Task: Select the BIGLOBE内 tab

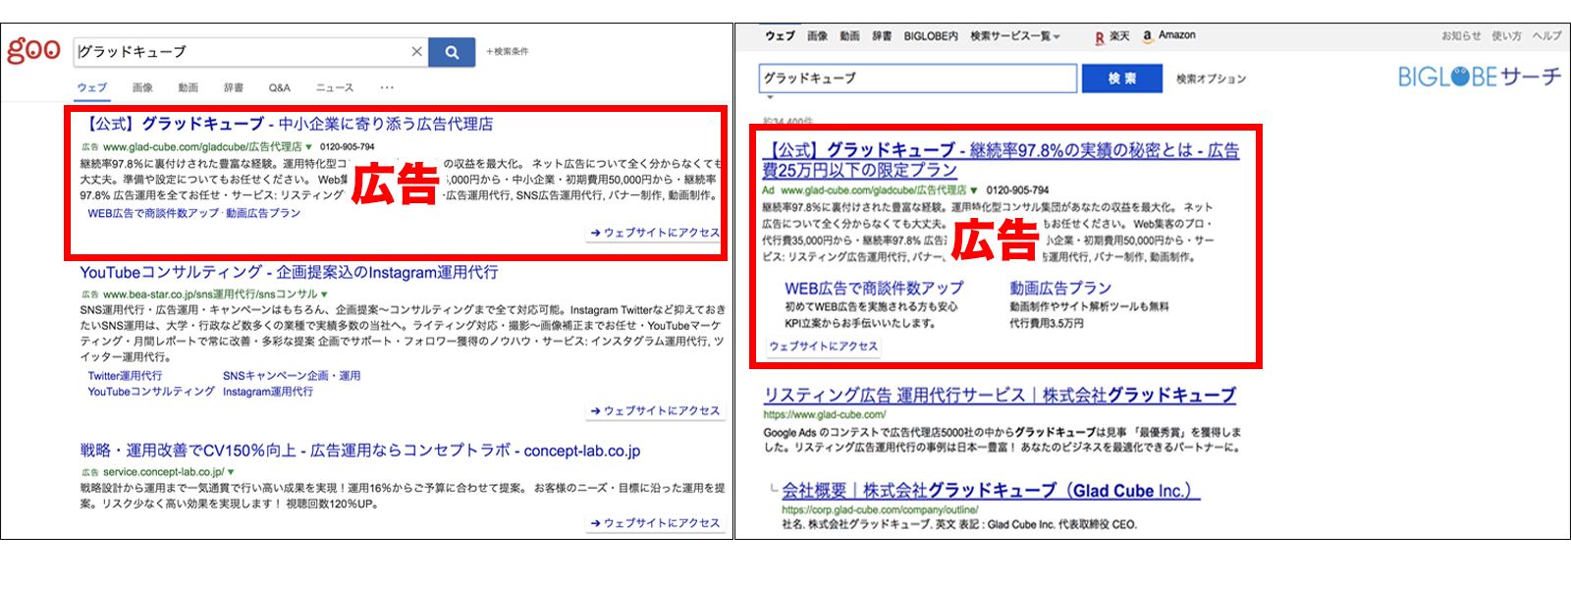Action: point(930,36)
